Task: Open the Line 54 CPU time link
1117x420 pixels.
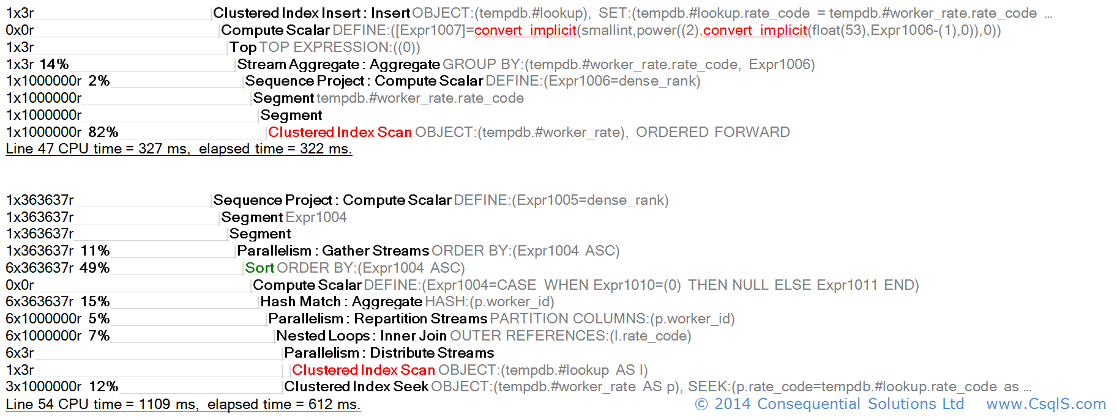Action: 182,404
